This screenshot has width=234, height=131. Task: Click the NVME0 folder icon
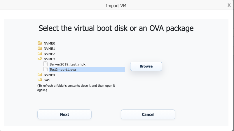(40, 43)
